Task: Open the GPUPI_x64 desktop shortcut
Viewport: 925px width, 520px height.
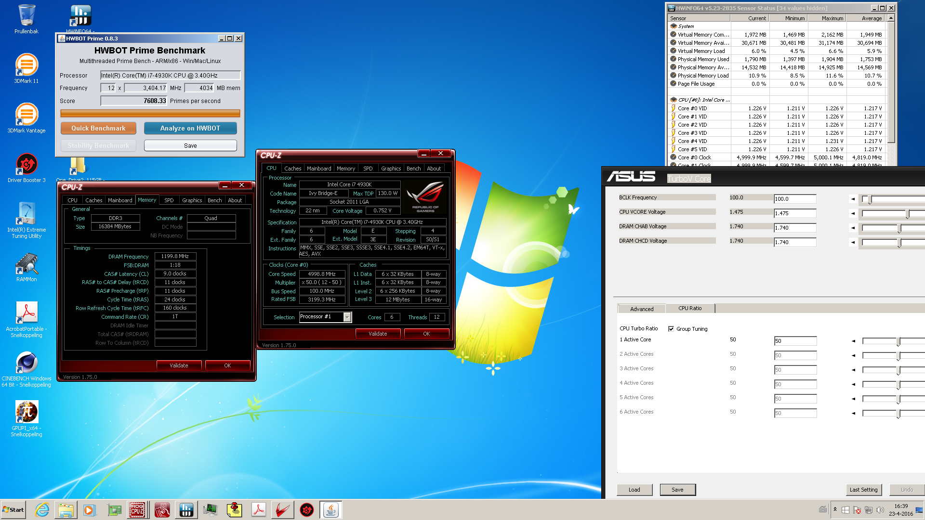Action: [x=26, y=418]
